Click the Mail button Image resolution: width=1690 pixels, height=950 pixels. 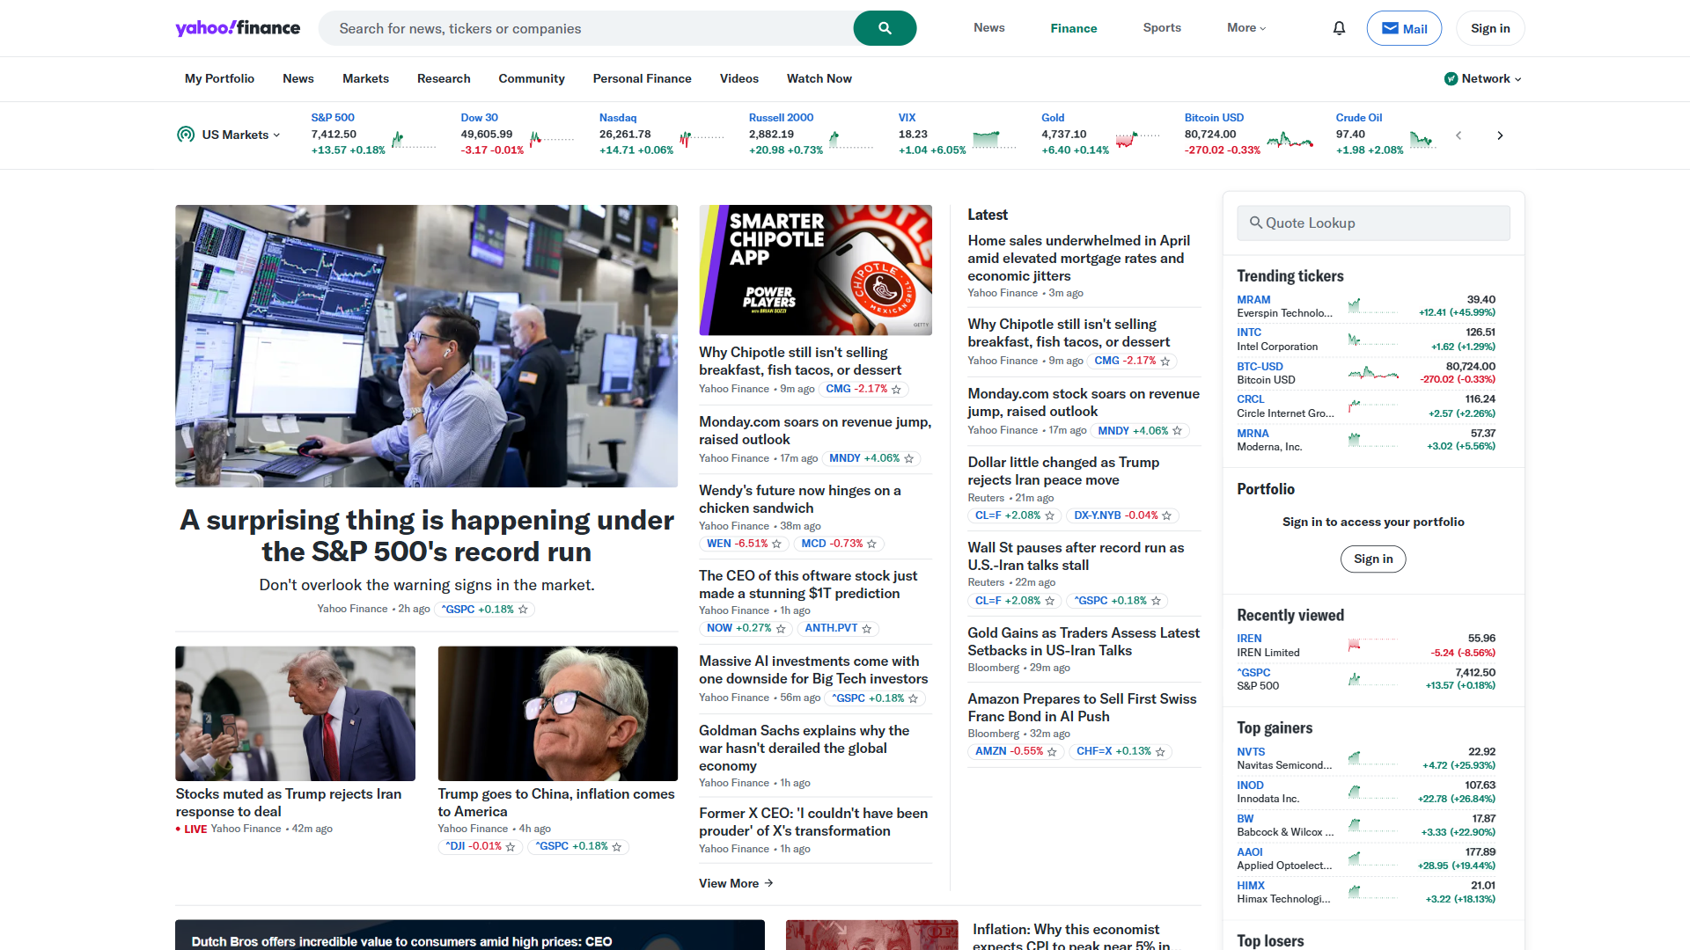pos(1404,28)
